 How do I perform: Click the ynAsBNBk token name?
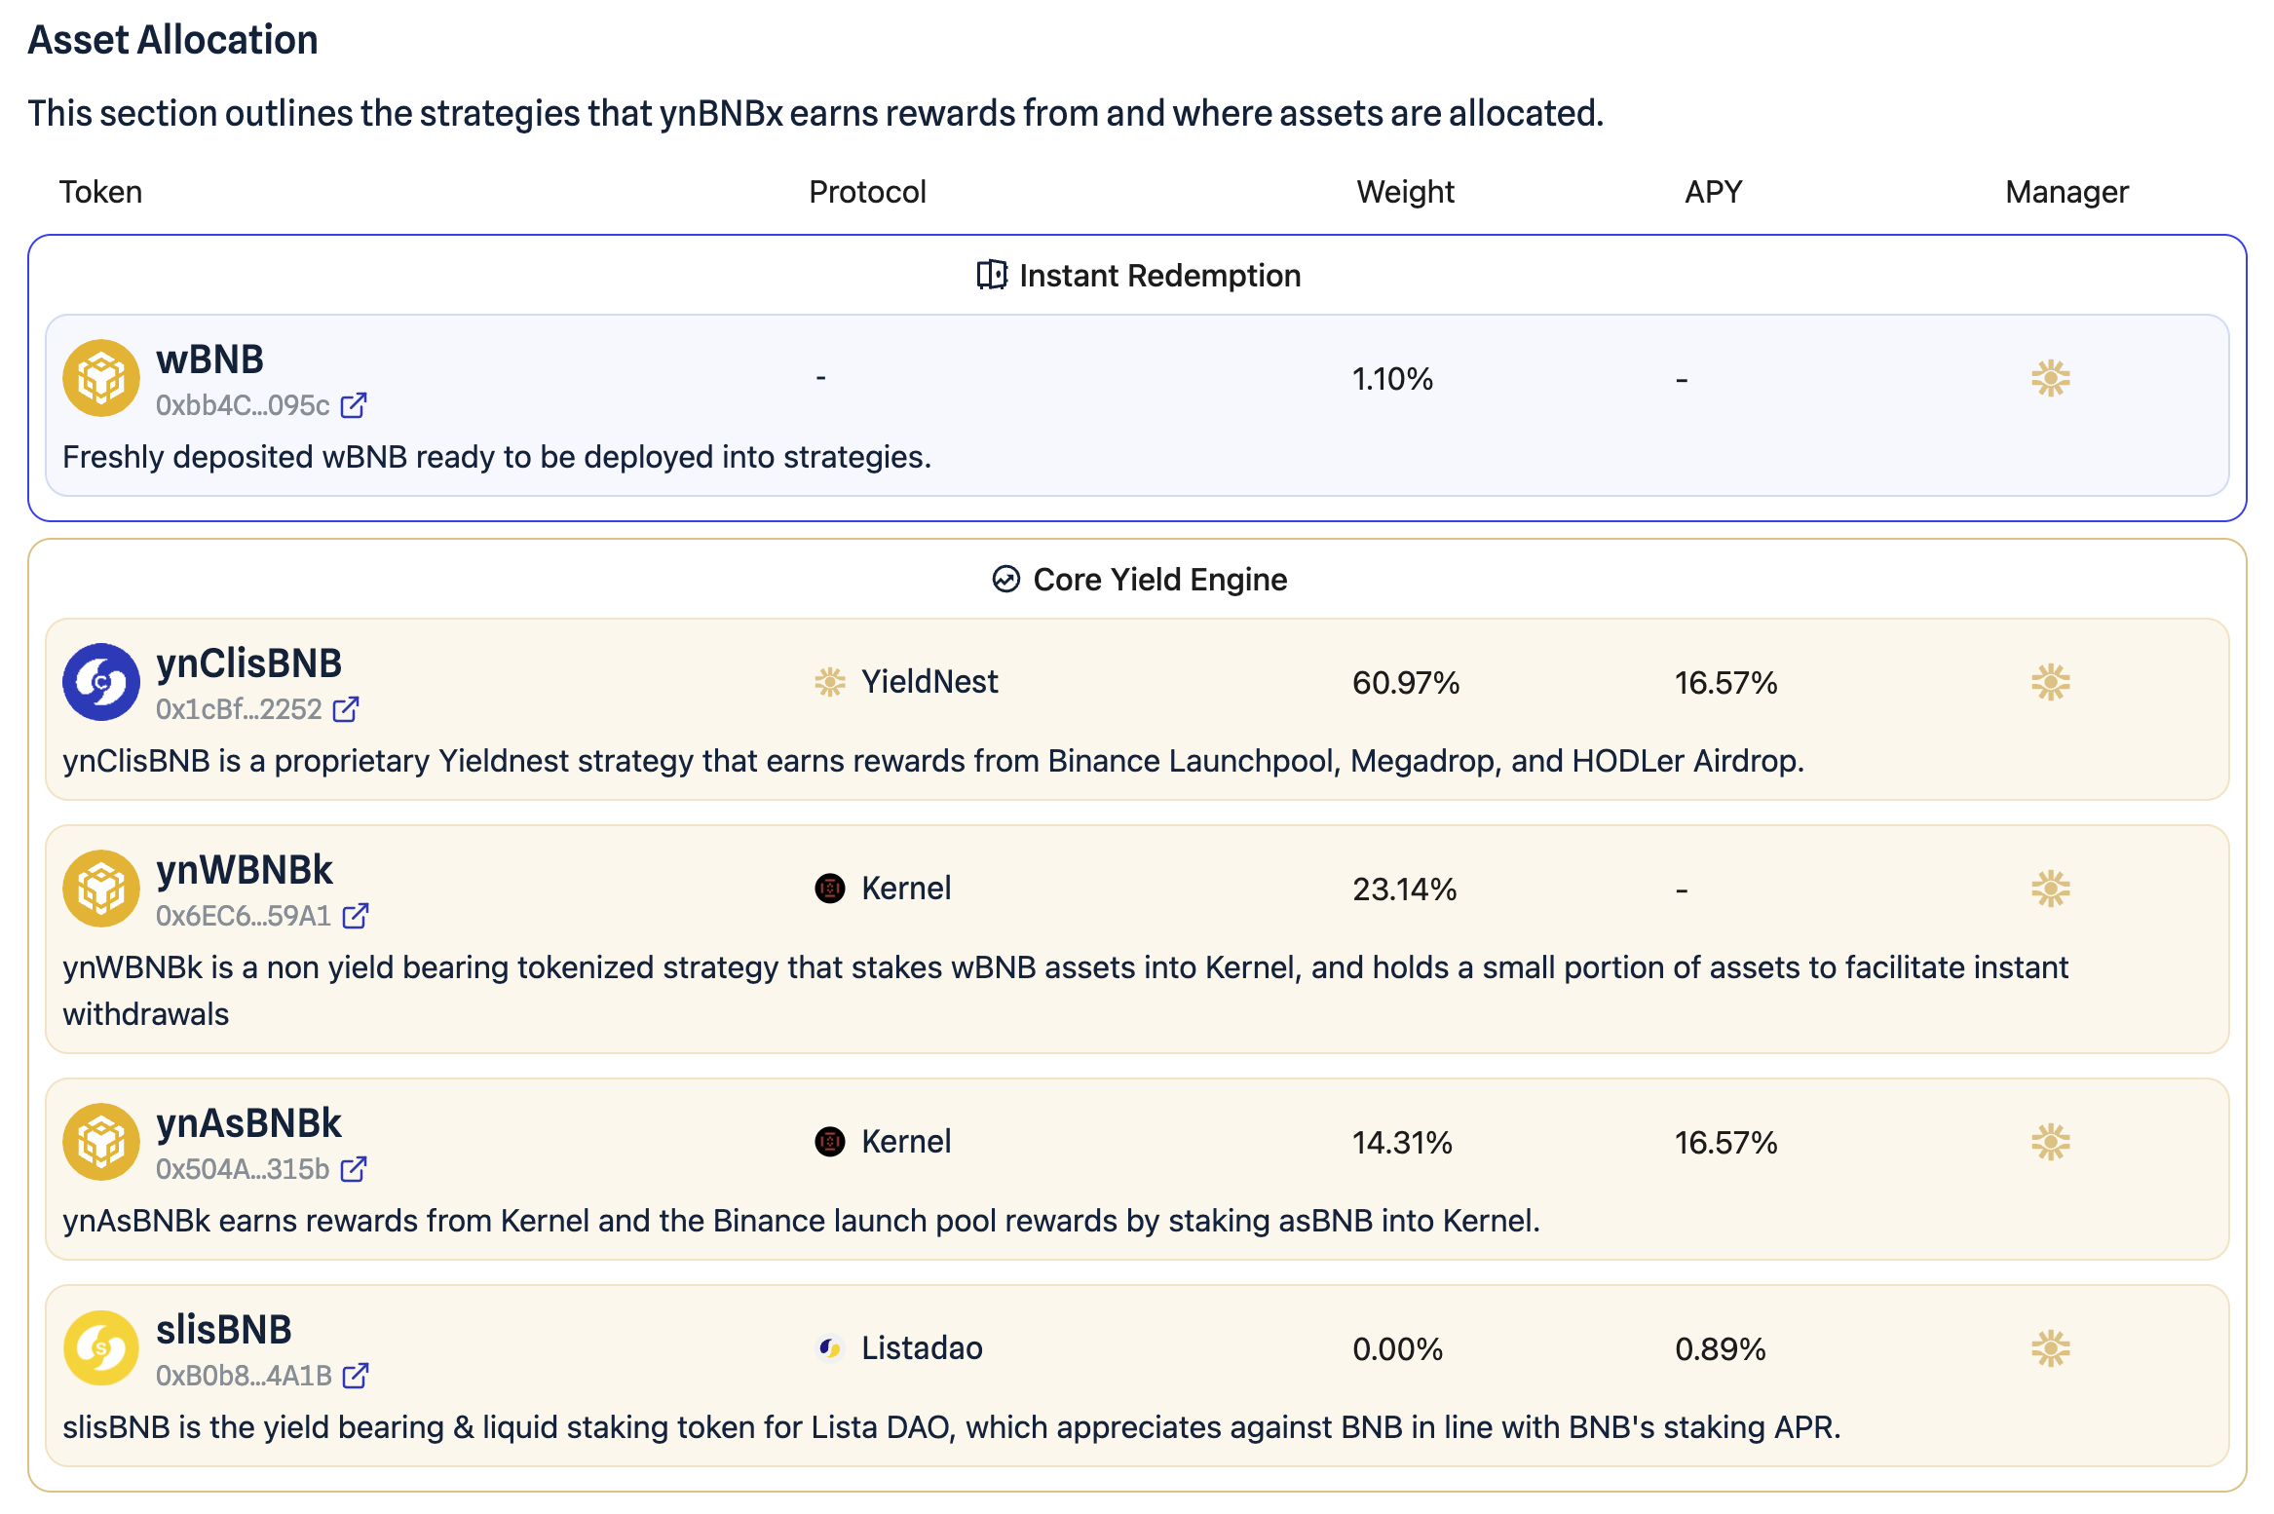pos(248,1123)
